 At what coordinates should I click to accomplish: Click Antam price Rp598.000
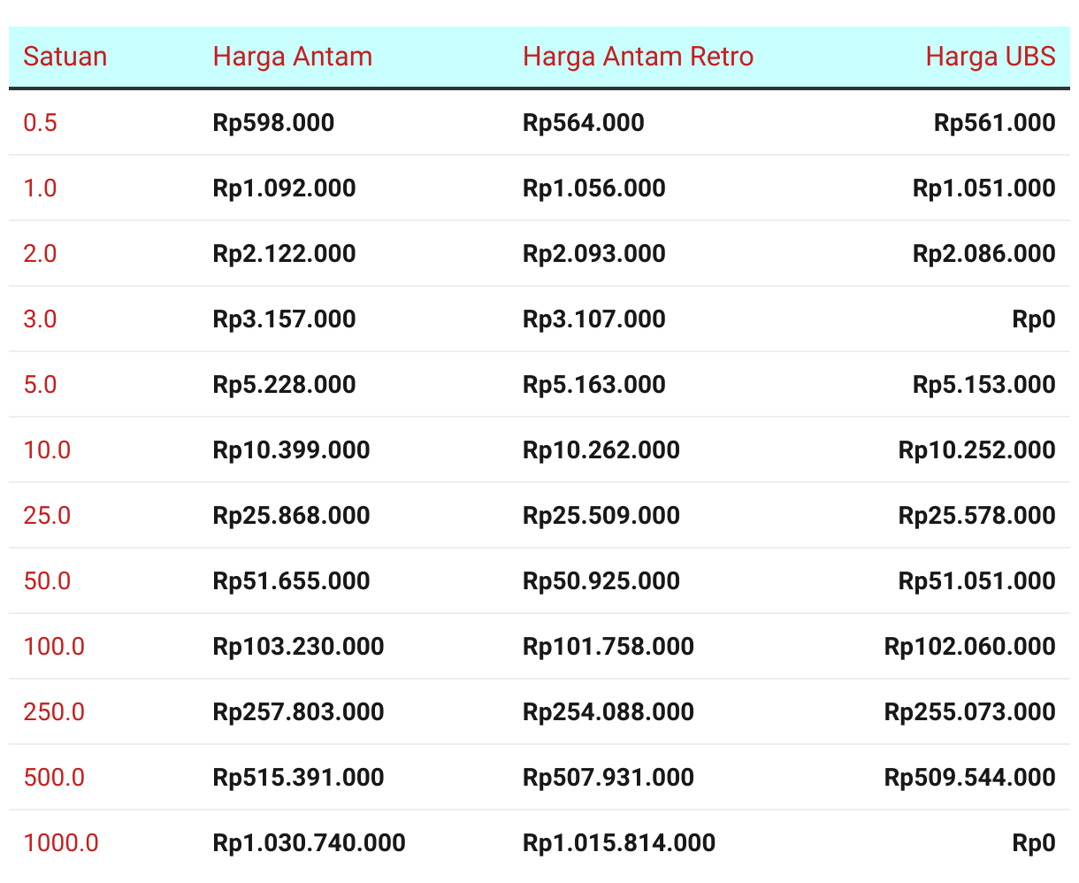coord(273,122)
